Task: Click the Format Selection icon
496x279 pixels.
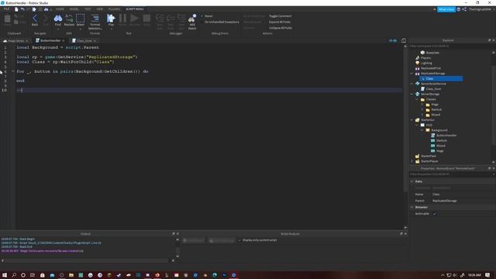Action: (x=95, y=19)
